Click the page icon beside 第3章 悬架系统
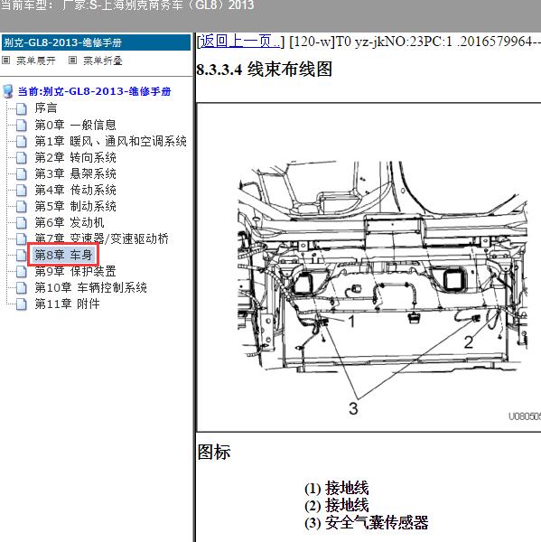This screenshot has height=542, width=541. (x=21, y=173)
